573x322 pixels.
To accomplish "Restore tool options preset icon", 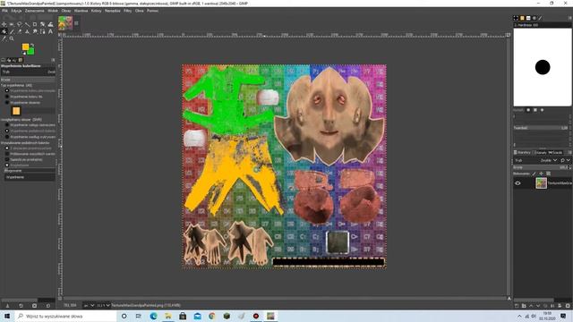I will point(21,306).
